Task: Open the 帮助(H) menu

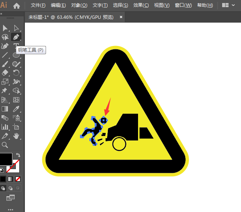Action: point(205,5)
